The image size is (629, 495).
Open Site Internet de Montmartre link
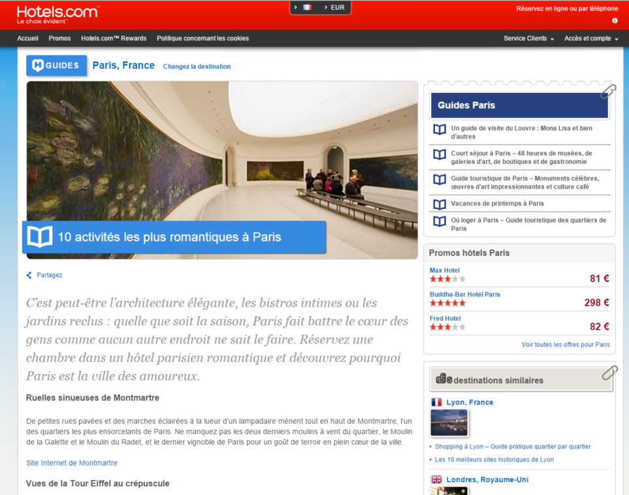(72, 463)
